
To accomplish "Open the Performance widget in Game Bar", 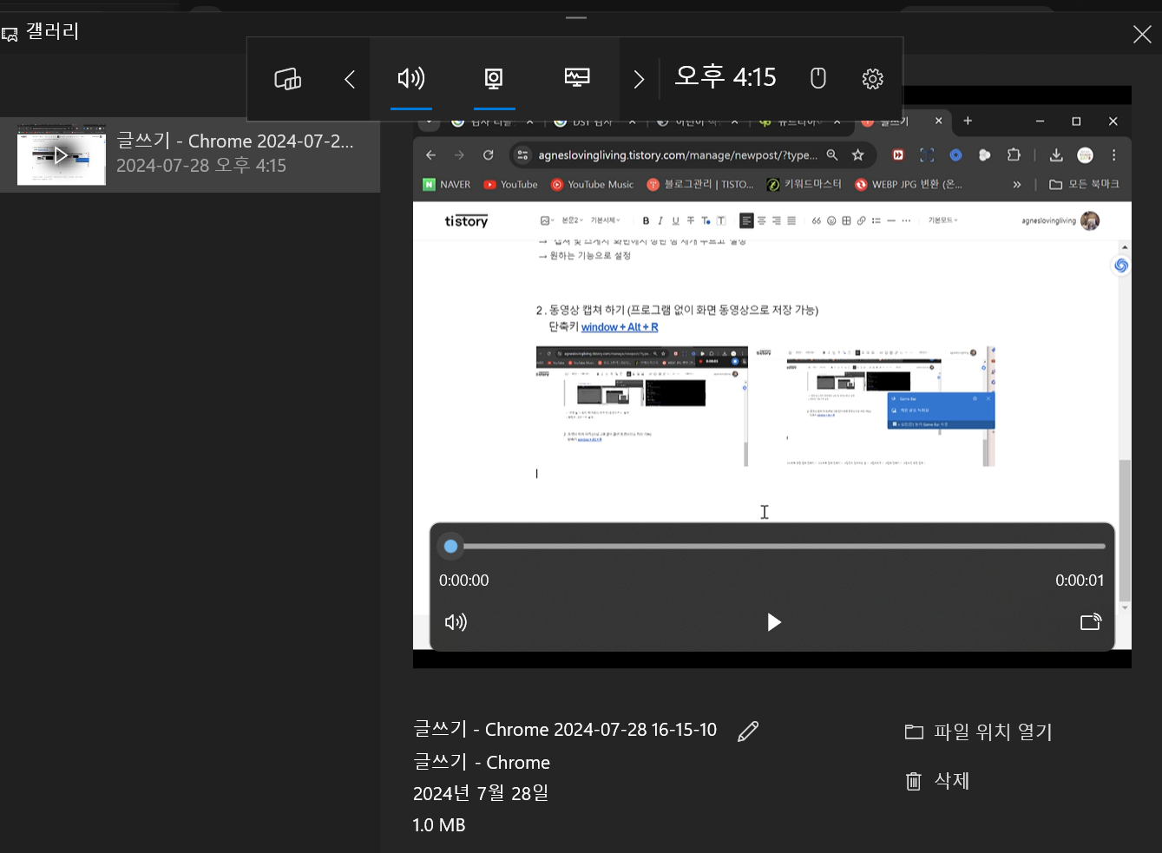I will point(576,78).
